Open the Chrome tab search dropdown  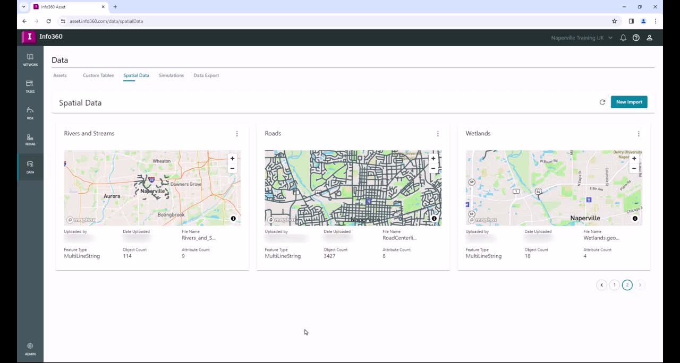point(23,7)
